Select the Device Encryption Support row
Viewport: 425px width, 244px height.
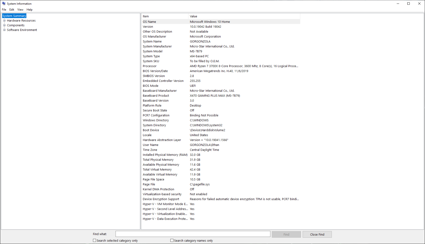221,199
